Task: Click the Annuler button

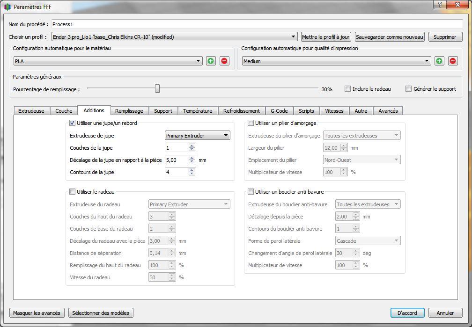Action: click(445, 313)
